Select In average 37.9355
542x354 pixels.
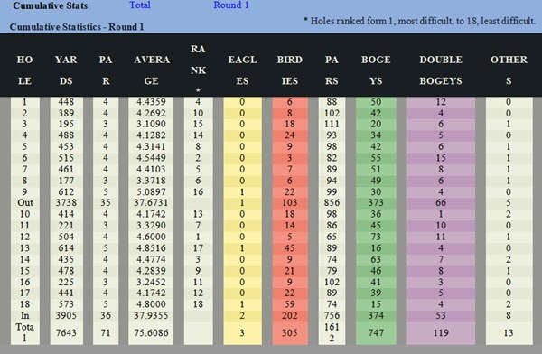151,316
